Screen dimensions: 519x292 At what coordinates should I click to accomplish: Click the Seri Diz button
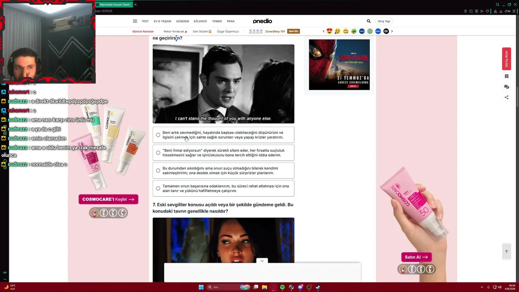[x=293, y=31]
